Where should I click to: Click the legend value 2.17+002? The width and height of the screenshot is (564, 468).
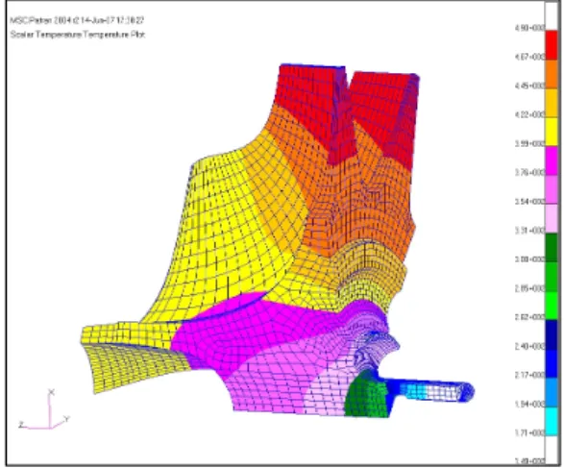coord(529,375)
